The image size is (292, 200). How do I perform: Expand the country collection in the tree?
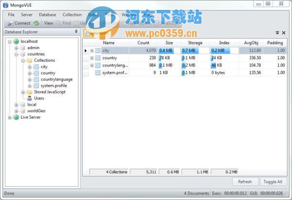[x=30, y=73]
